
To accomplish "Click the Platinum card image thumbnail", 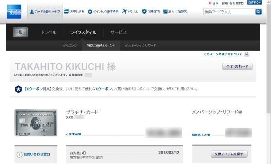I will tap(36, 123).
